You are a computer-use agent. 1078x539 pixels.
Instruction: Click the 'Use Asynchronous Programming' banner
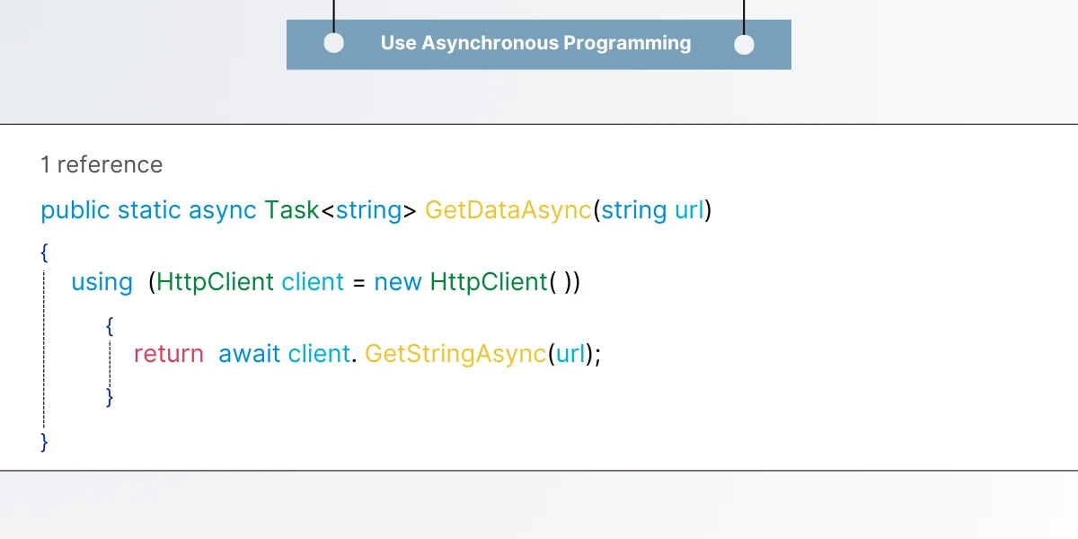click(538, 44)
